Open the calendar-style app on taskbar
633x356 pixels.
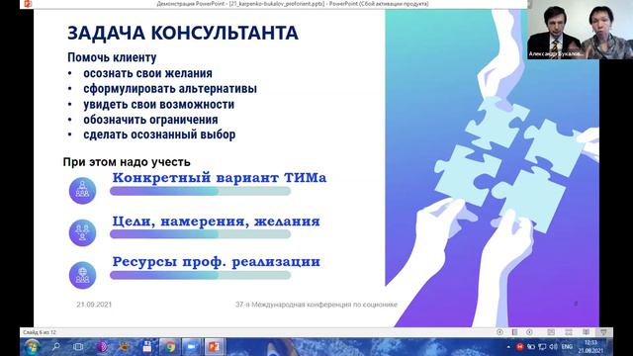click(147, 347)
